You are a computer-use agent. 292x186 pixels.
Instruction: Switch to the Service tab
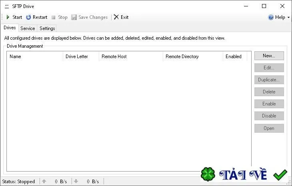point(28,28)
